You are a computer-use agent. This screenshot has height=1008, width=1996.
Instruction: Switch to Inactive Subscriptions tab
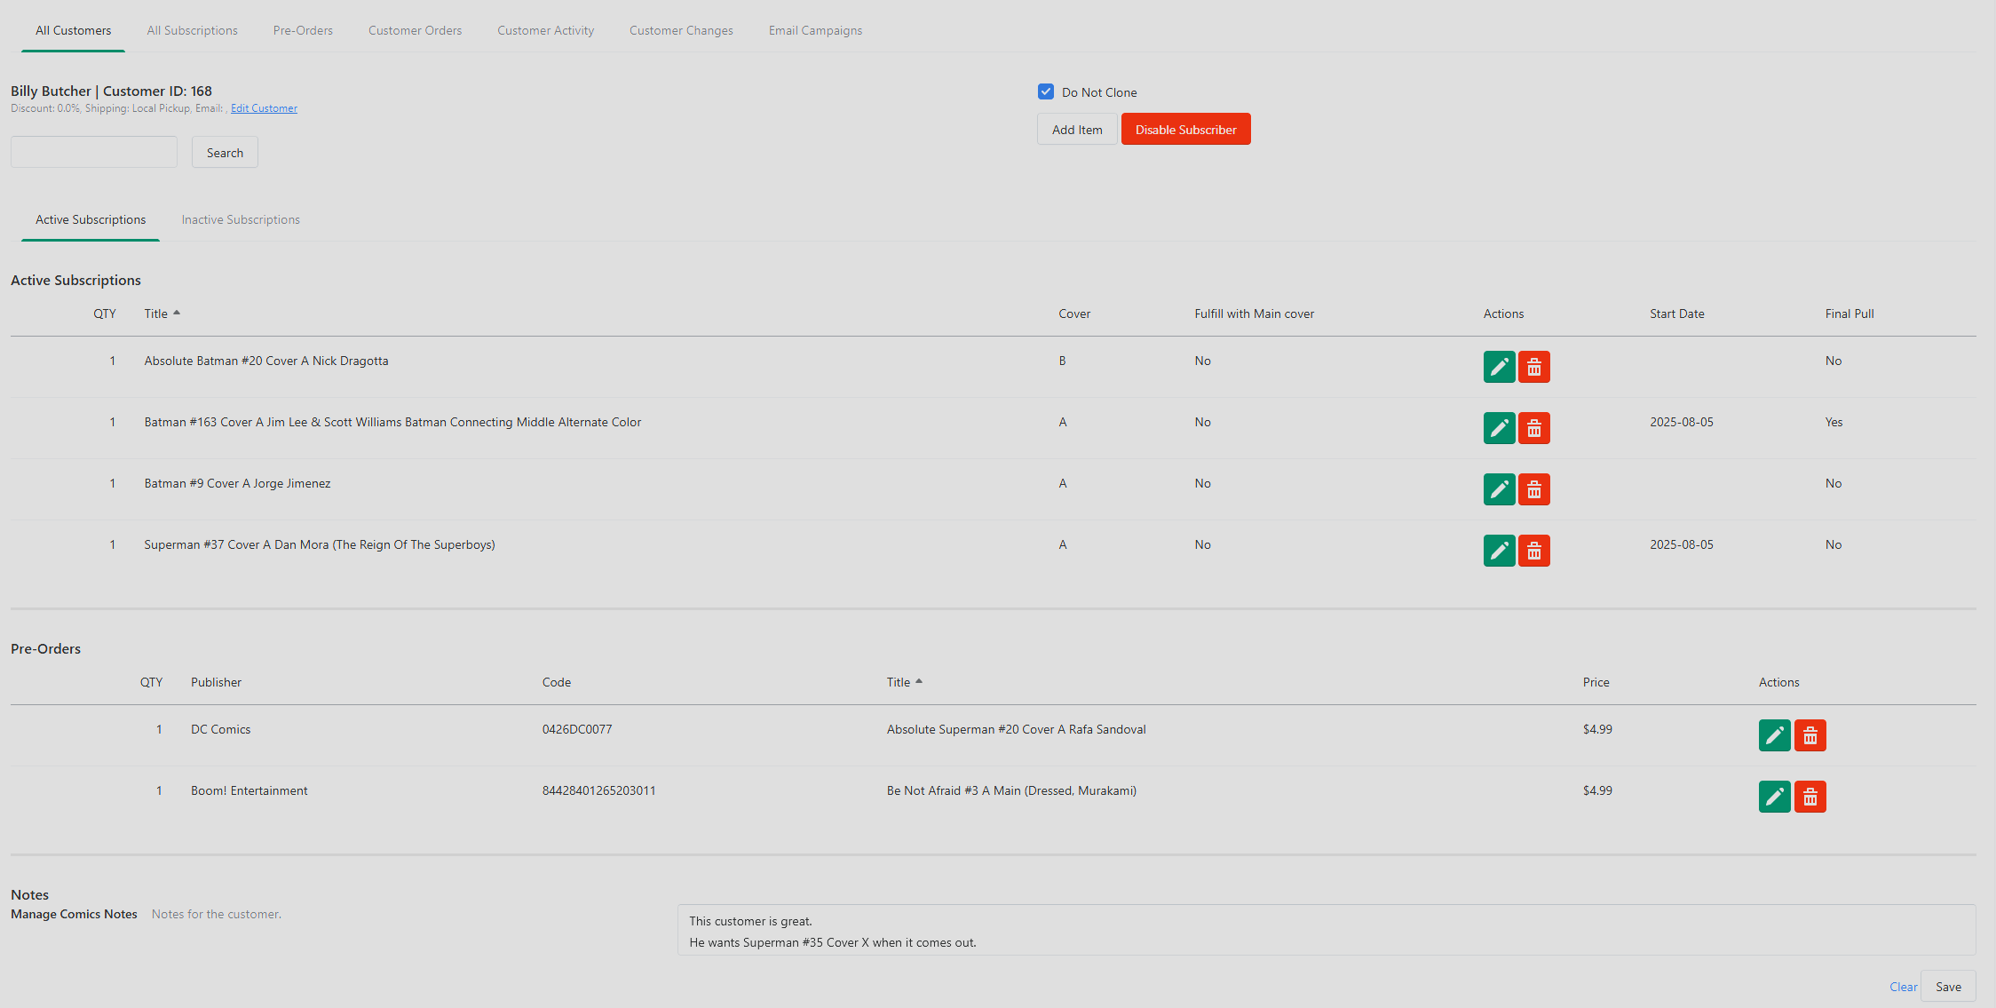pos(241,219)
